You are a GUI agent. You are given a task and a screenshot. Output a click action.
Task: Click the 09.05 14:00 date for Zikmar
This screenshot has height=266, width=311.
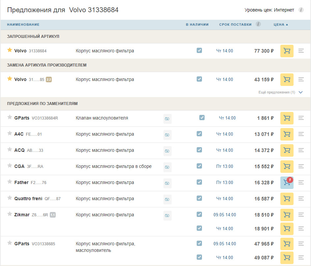click(x=225, y=215)
